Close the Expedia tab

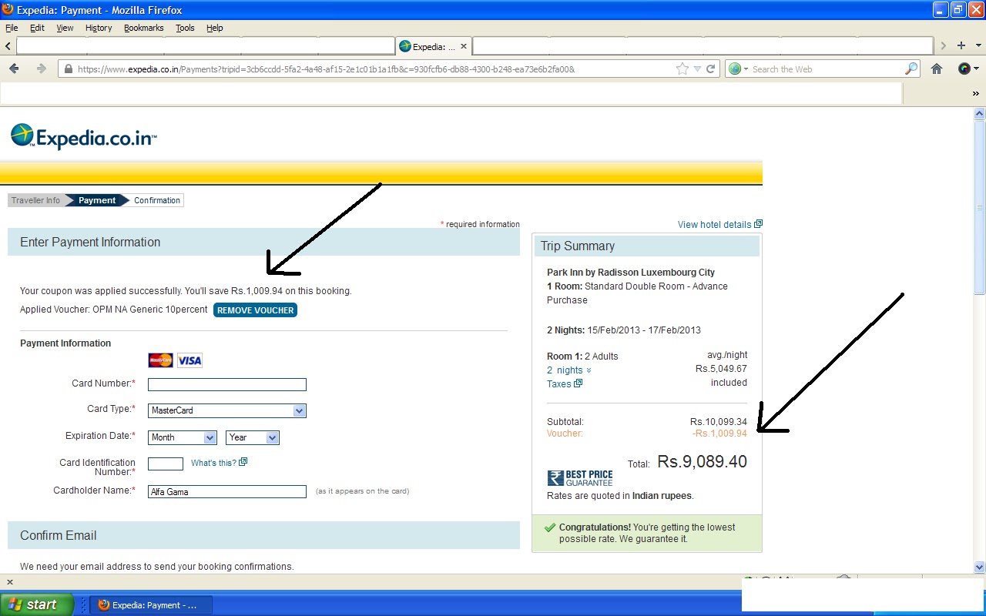point(464,46)
